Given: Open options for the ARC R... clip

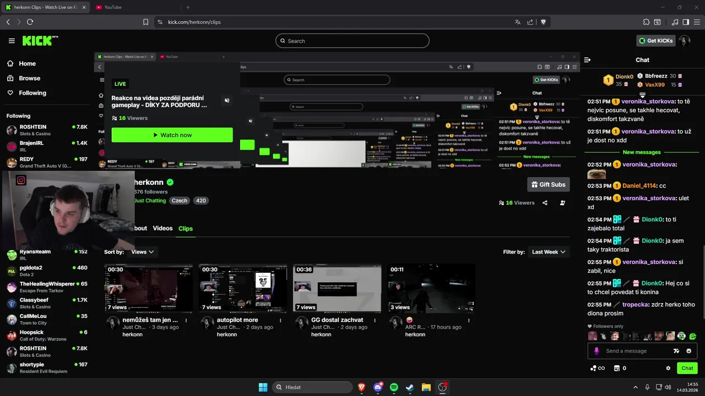Looking at the screenshot, I should point(469,320).
